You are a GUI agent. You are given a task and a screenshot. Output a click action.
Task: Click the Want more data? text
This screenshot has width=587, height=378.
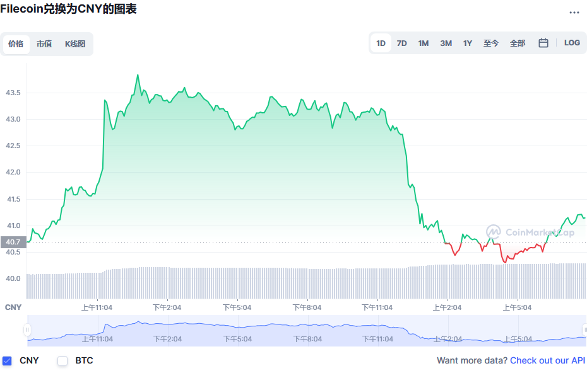pos(472,360)
